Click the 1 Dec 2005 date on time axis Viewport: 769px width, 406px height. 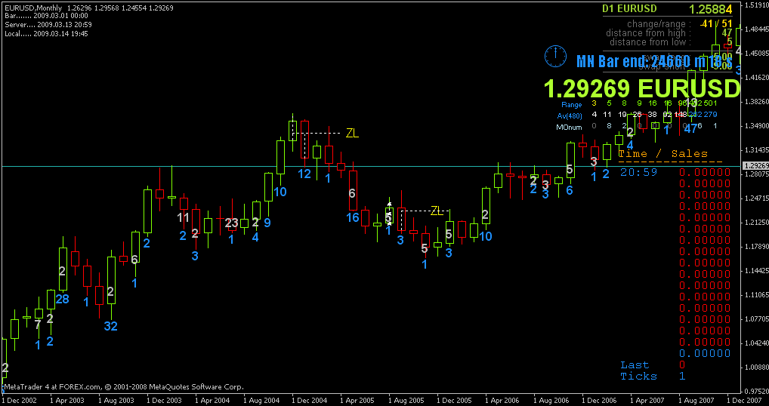pyautogui.click(x=455, y=400)
